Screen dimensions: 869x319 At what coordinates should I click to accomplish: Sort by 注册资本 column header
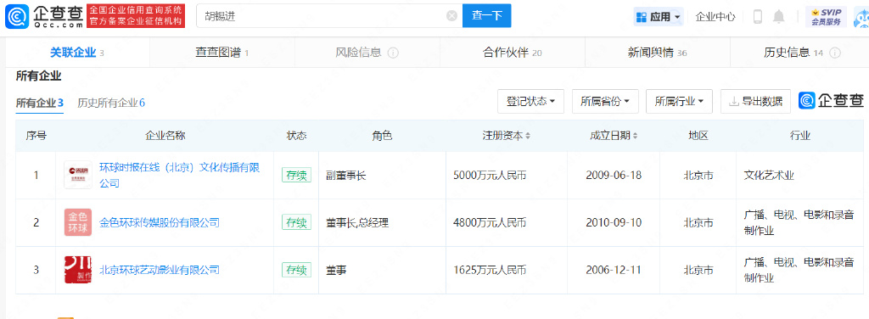coord(507,136)
